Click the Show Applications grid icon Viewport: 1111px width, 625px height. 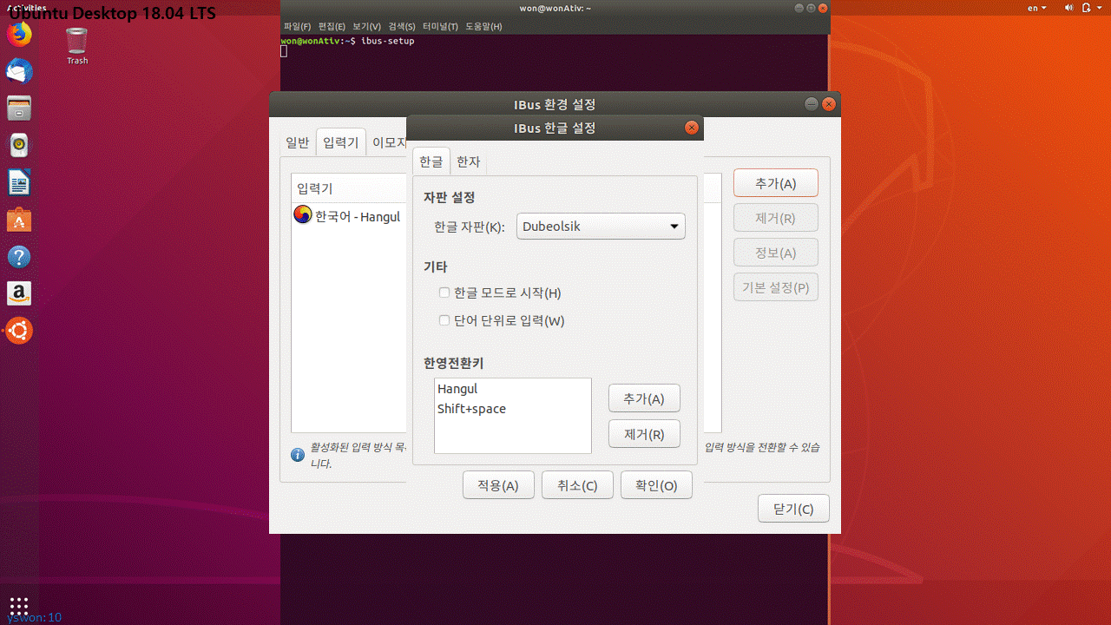[x=18, y=605]
